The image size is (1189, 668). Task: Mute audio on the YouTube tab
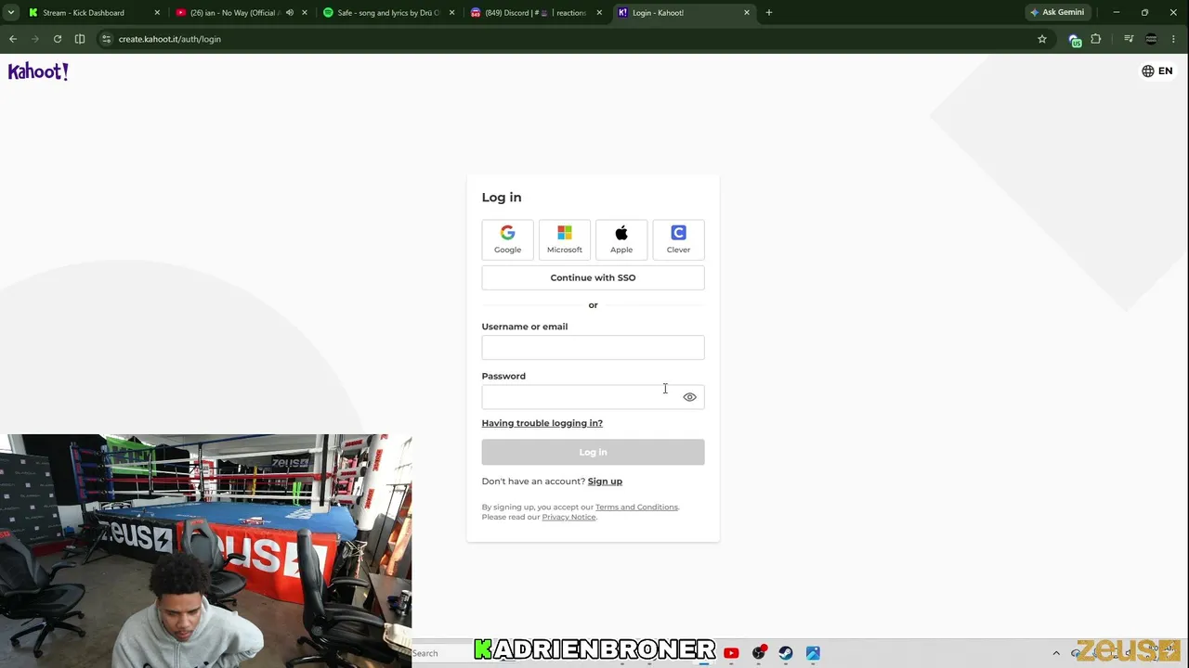point(290,13)
